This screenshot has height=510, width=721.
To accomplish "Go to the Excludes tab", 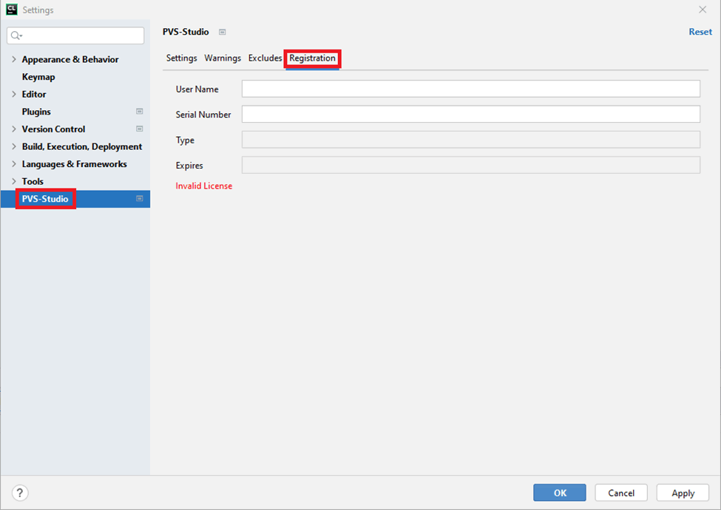I will coord(265,58).
